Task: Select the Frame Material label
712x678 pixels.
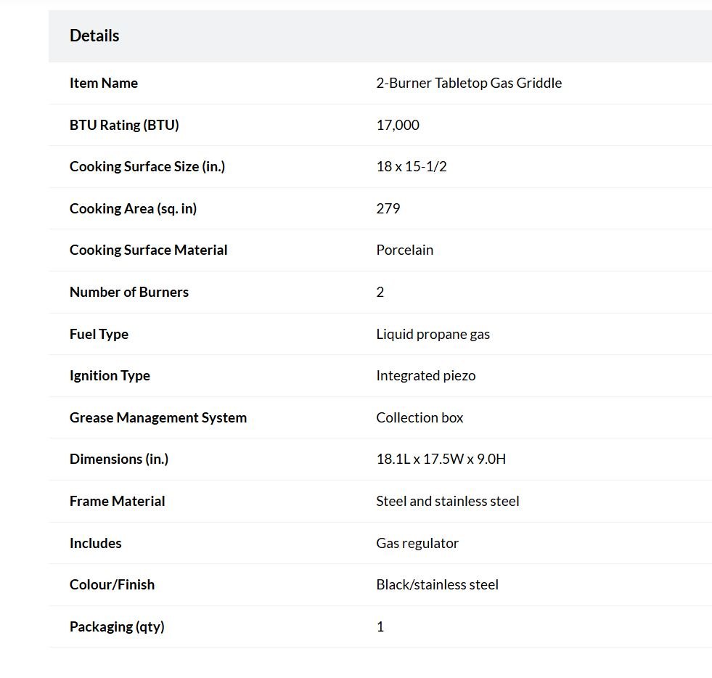Action: [x=117, y=502]
